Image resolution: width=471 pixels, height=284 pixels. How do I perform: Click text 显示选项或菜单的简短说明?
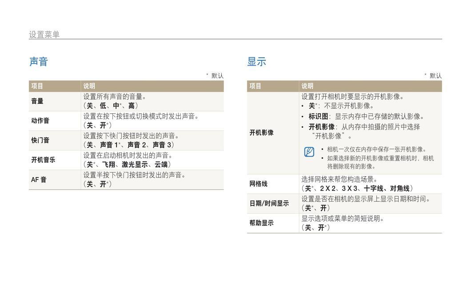pyautogui.click(x=343, y=218)
